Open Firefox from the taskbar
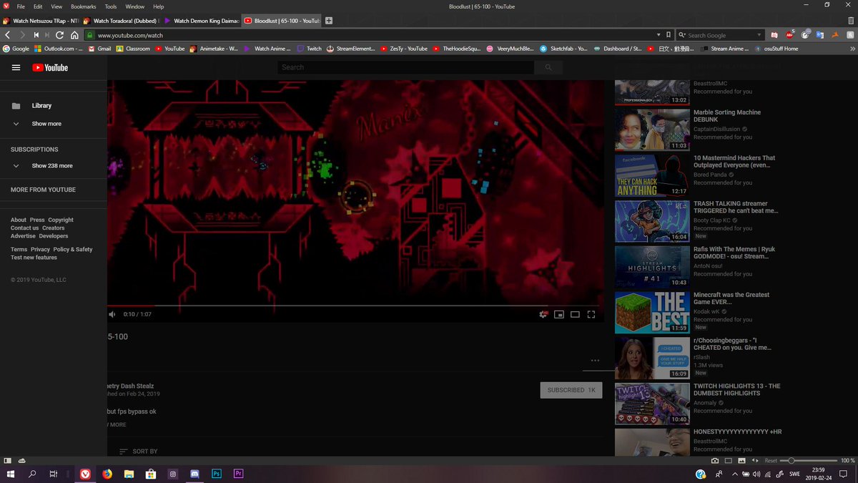This screenshot has height=483, width=858. (107, 474)
